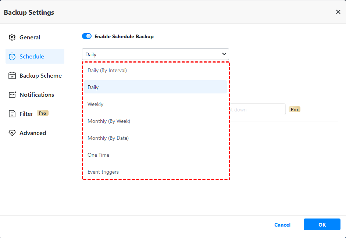Select Daily (By Interval) option
346x238 pixels.
click(x=107, y=70)
